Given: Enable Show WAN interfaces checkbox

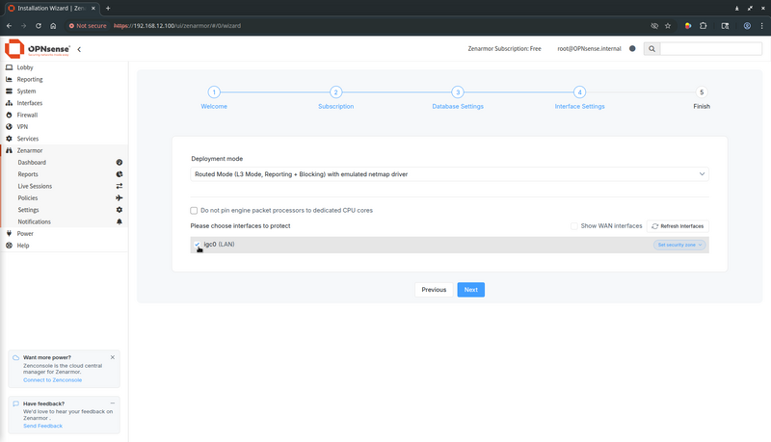Looking at the screenshot, I should click(573, 226).
